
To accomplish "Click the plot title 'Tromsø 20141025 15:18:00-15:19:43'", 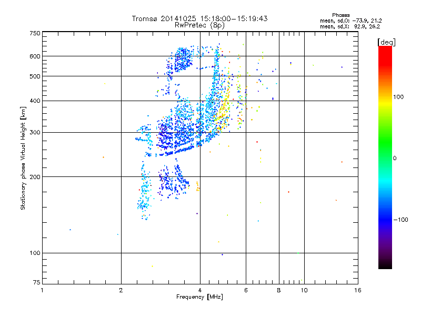I will [199, 18].
